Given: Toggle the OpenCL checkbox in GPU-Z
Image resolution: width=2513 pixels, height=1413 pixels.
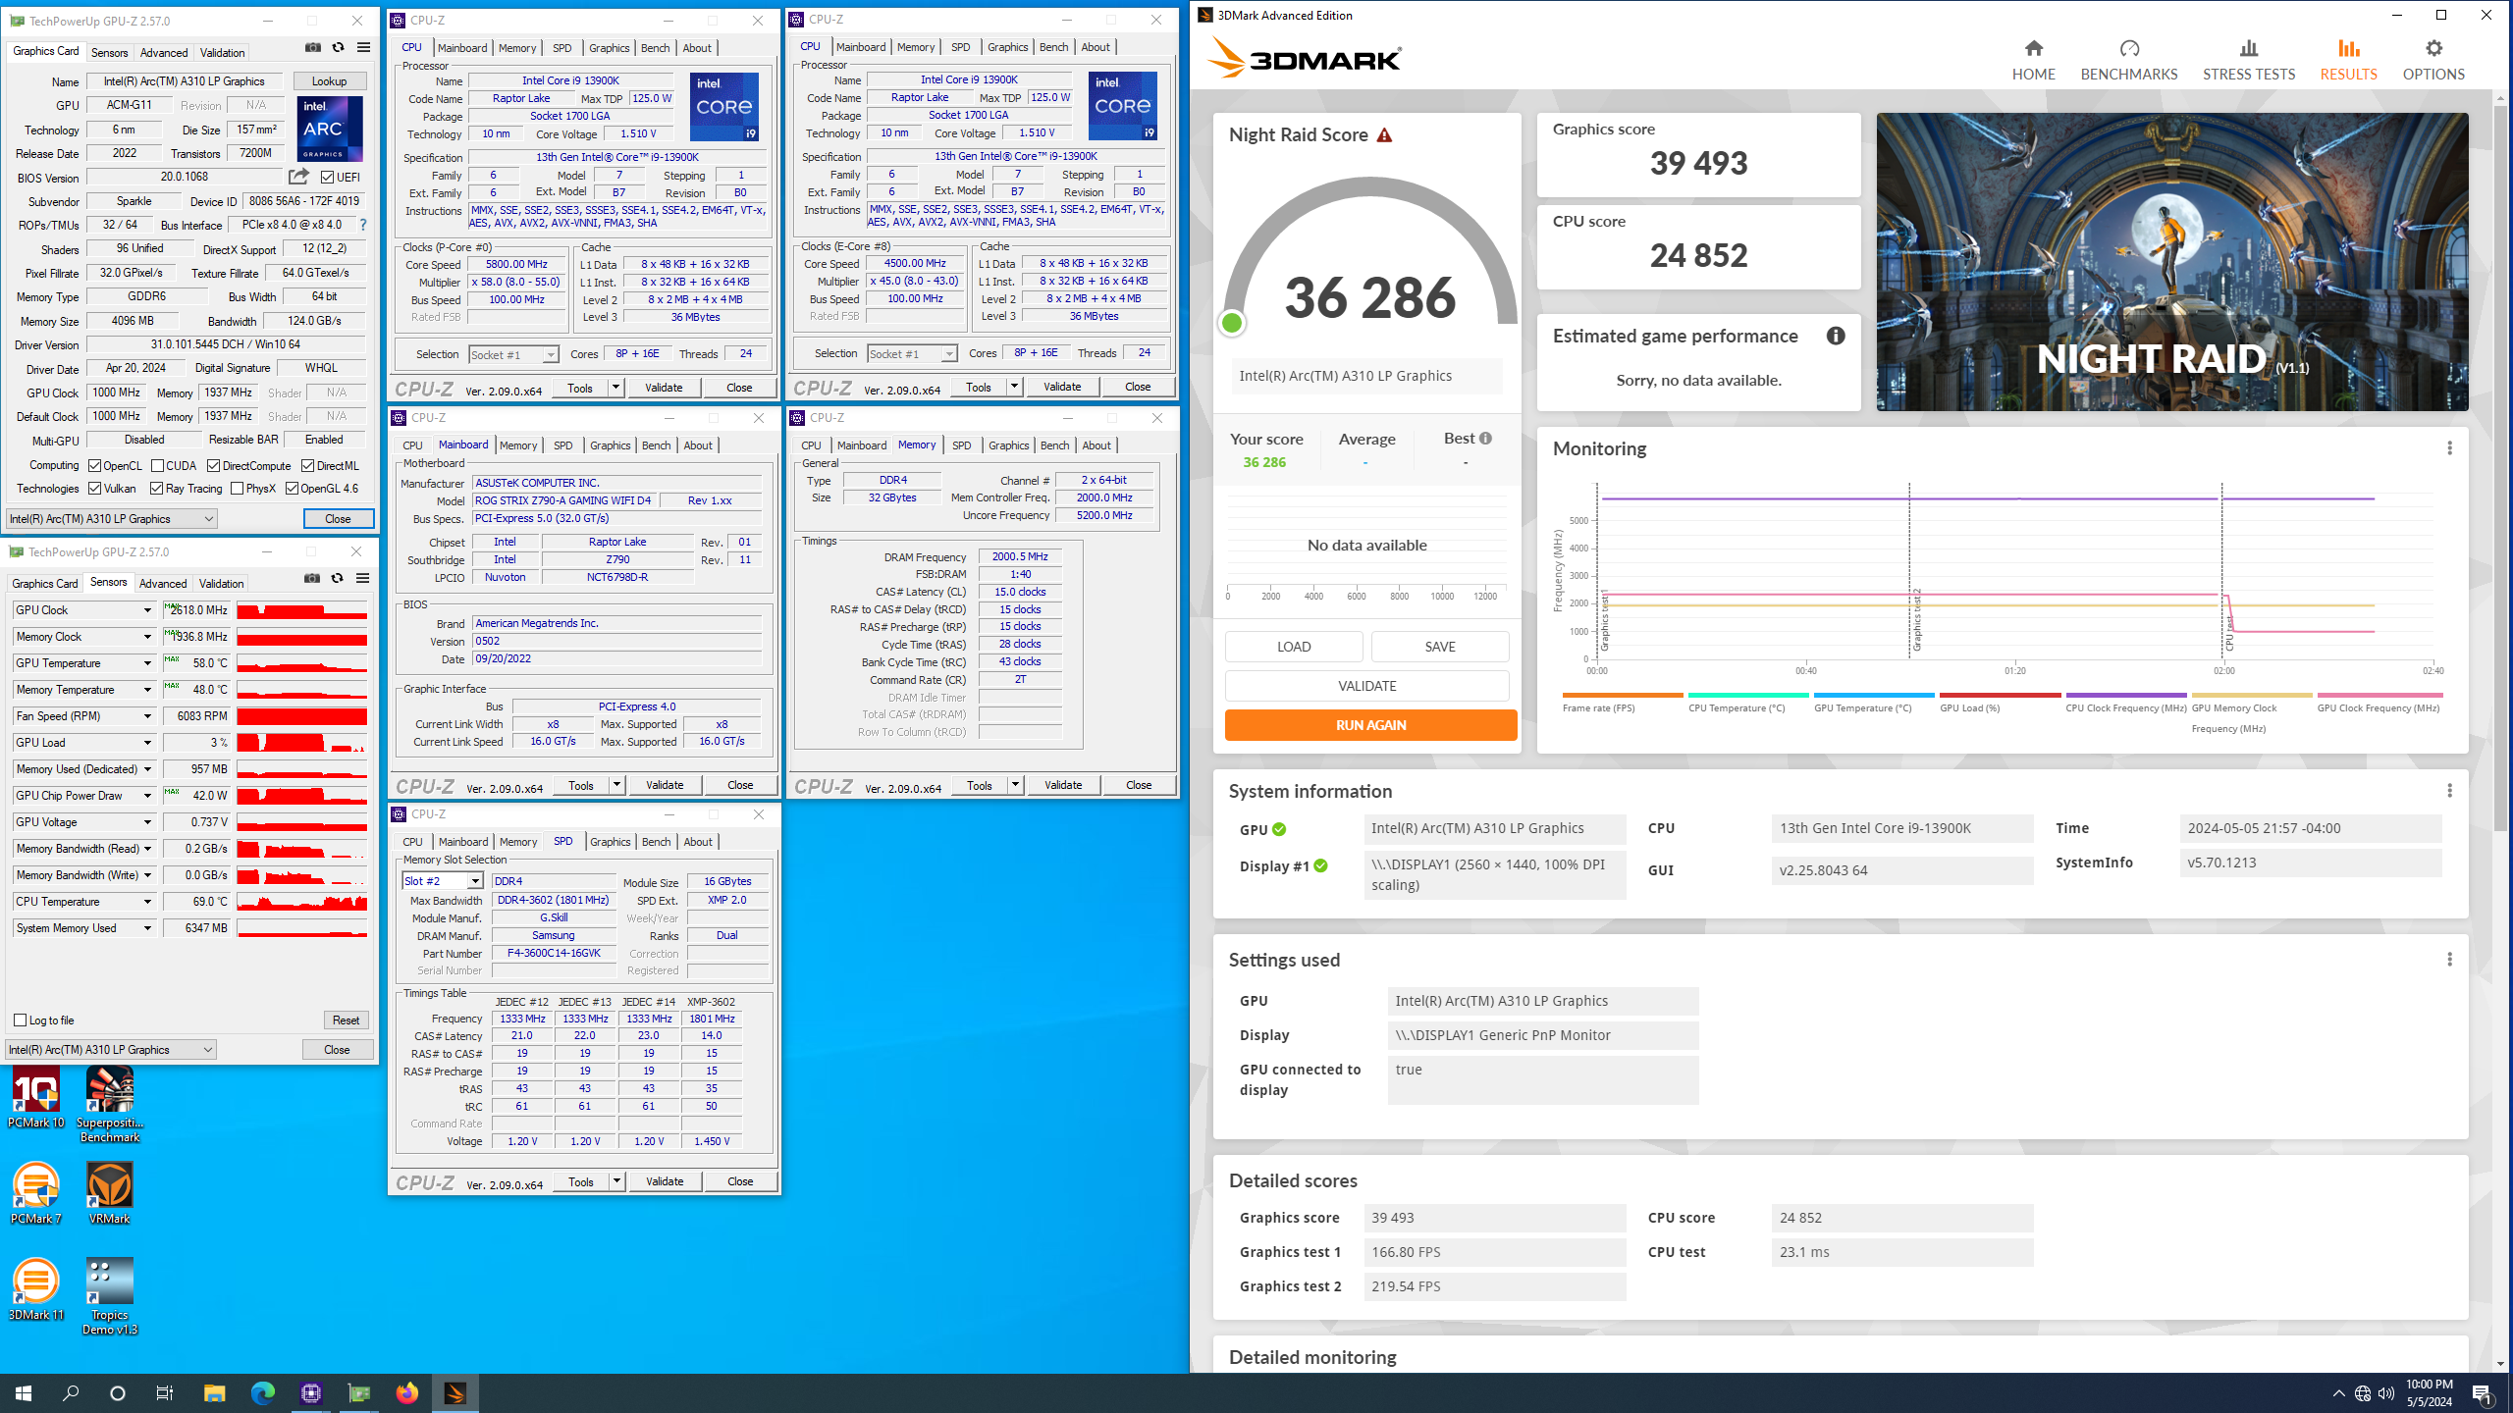Looking at the screenshot, I should (95, 466).
